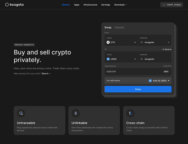Open the From network Incognito dropdown
Viewport: 188px width, 144px height.
pos(155,40)
